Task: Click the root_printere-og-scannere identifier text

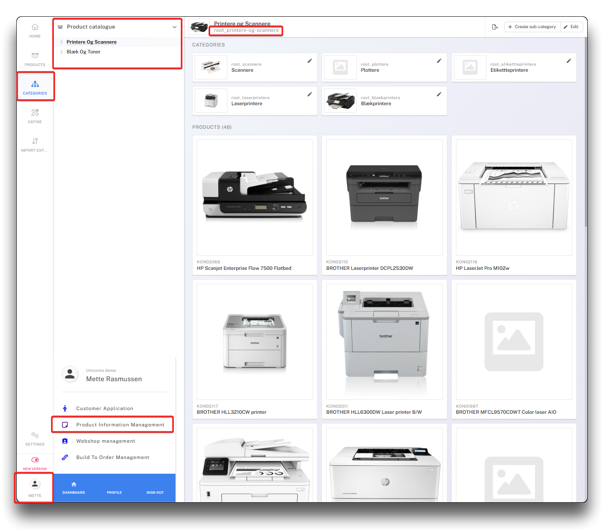Action: 246,30
